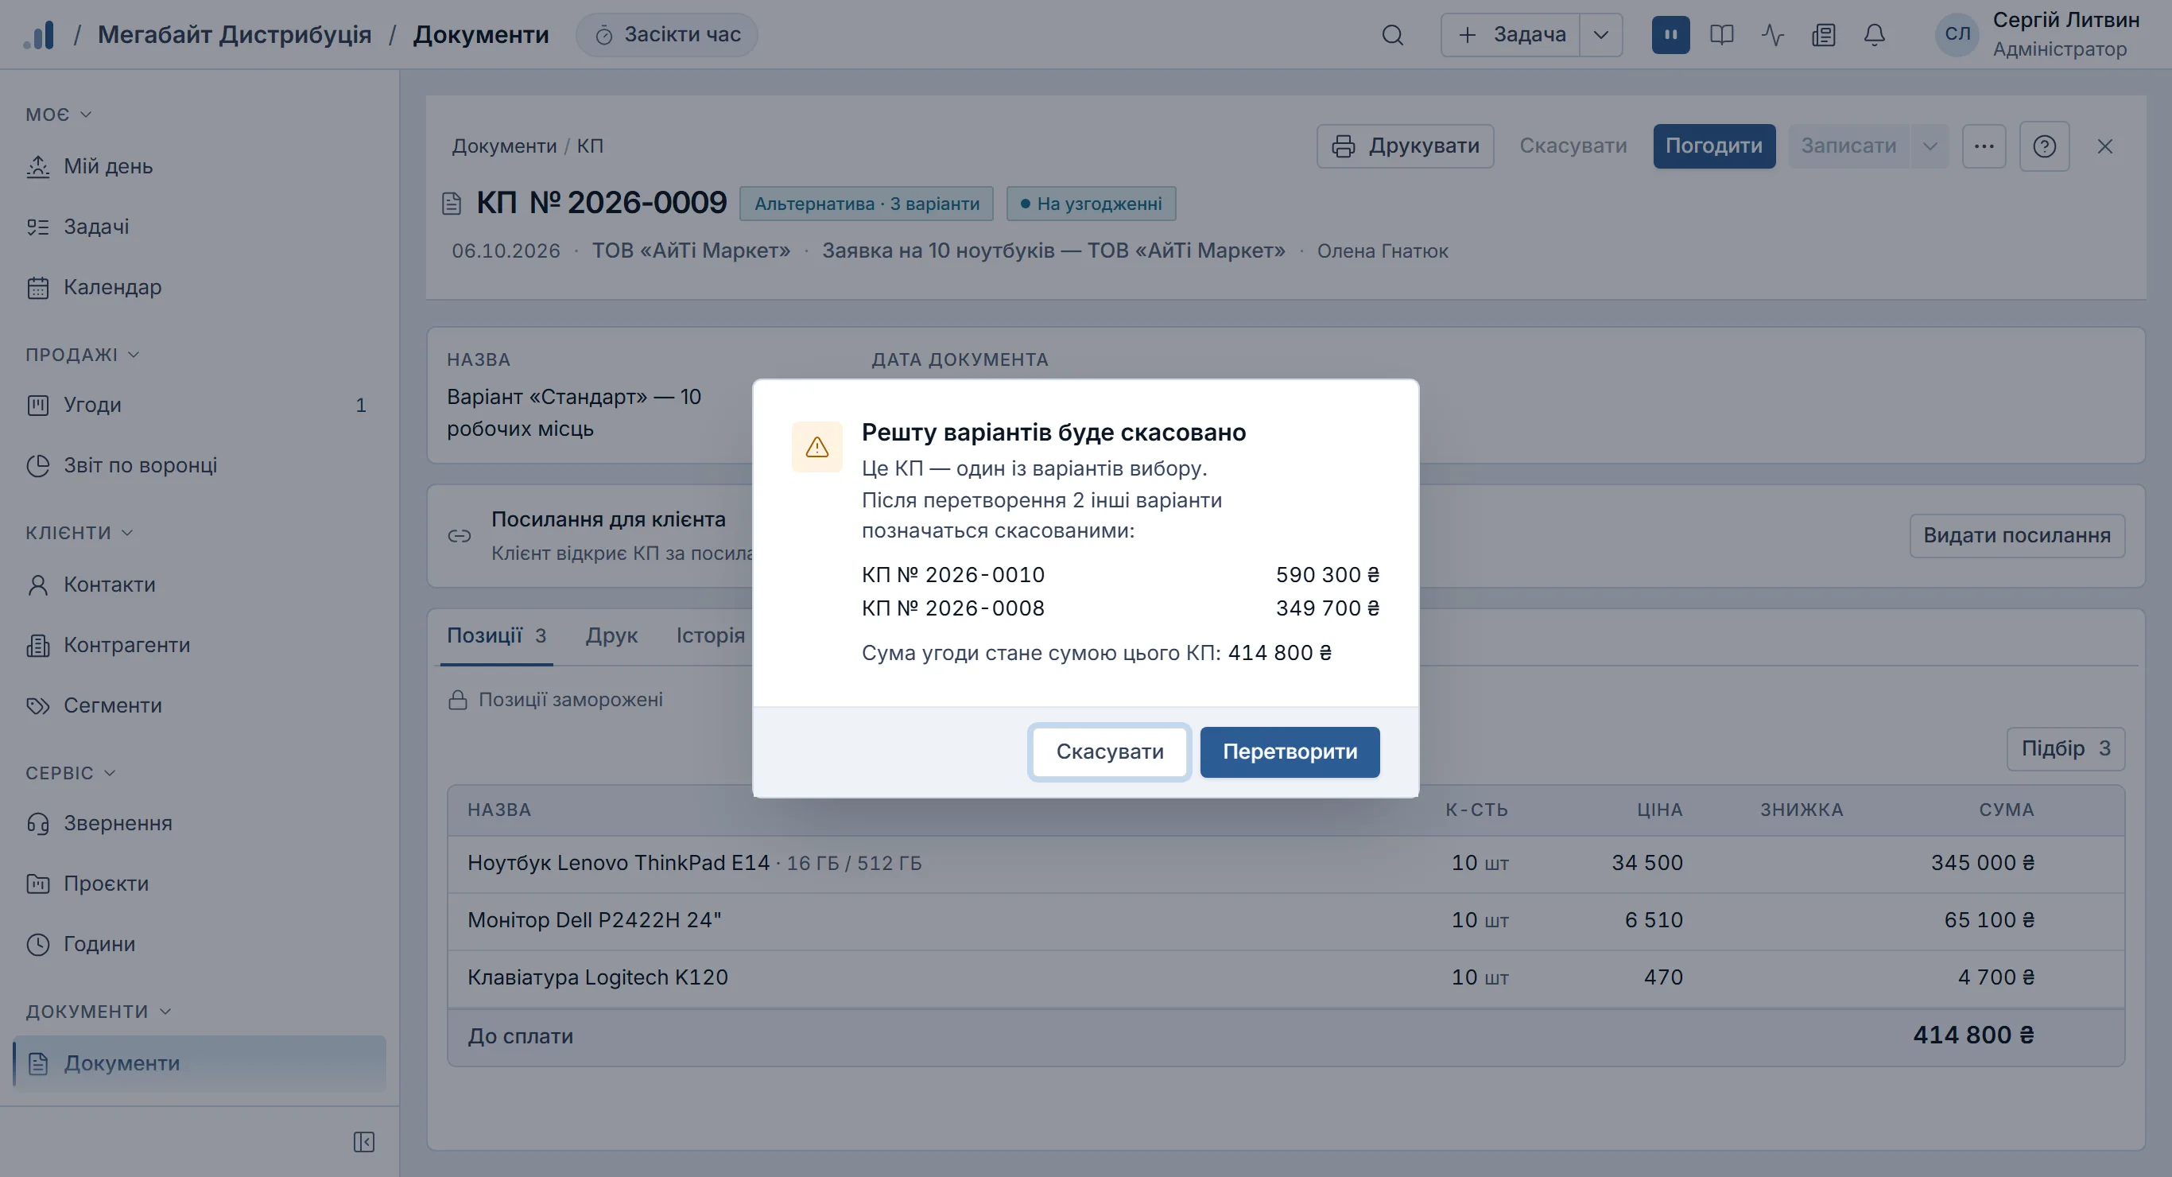
Task: Collapse the ДОКУМЕНТИ sidebar section
Action: [98, 1011]
